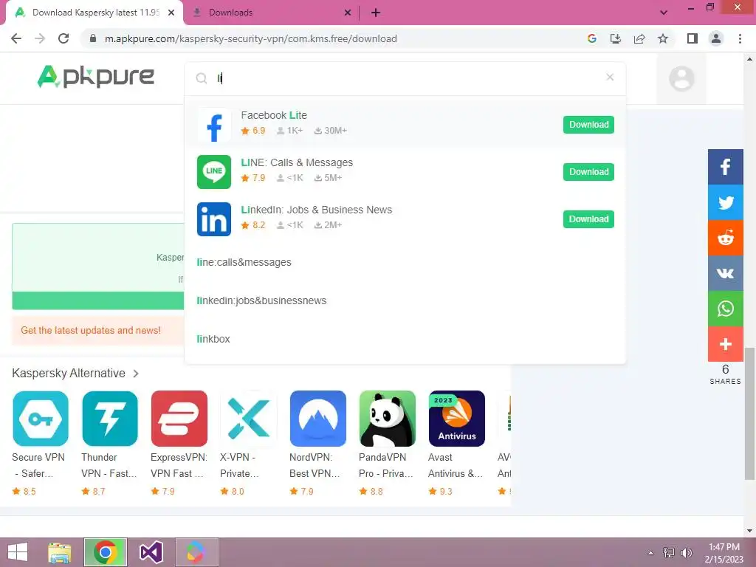
Task: Go back to previous page
Action: (16, 38)
